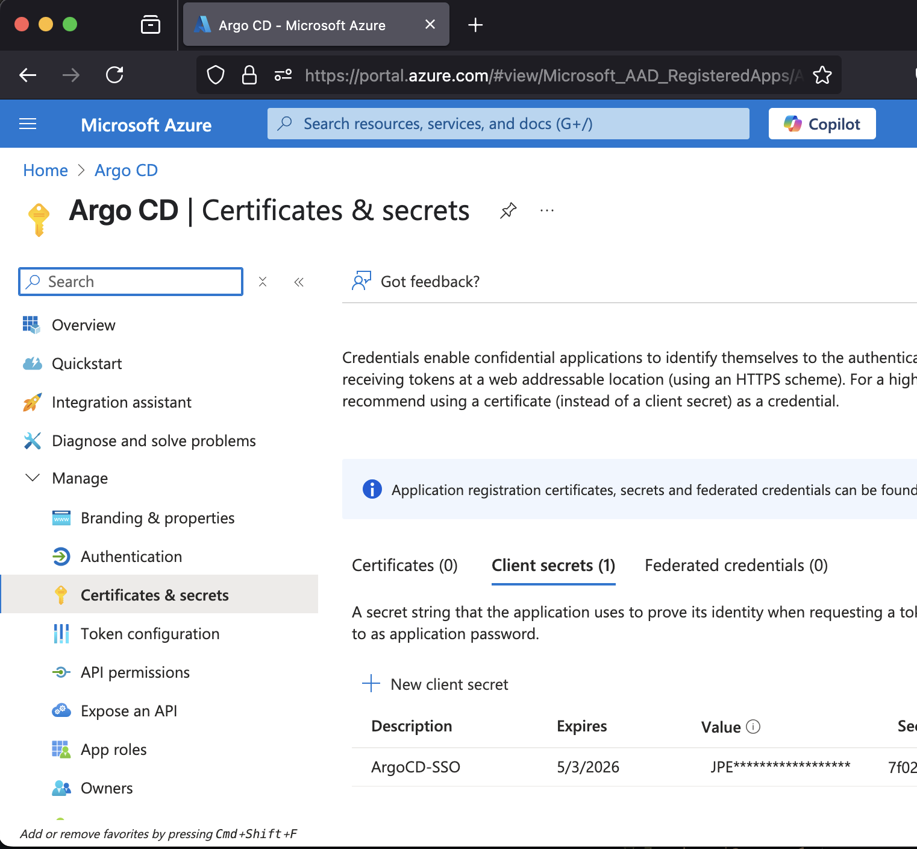Open the Federated credentials (0) tab

pyautogui.click(x=736, y=566)
